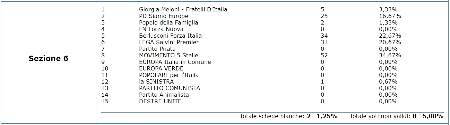
Task: Click la SINISTRA list name
Action: 156,81
